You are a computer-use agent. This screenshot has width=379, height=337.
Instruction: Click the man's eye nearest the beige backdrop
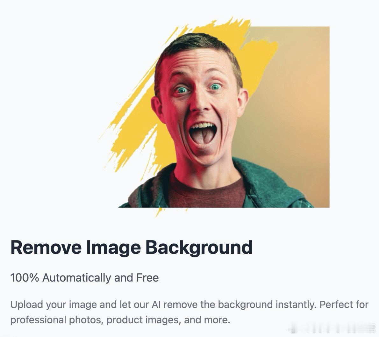[215, 86]
